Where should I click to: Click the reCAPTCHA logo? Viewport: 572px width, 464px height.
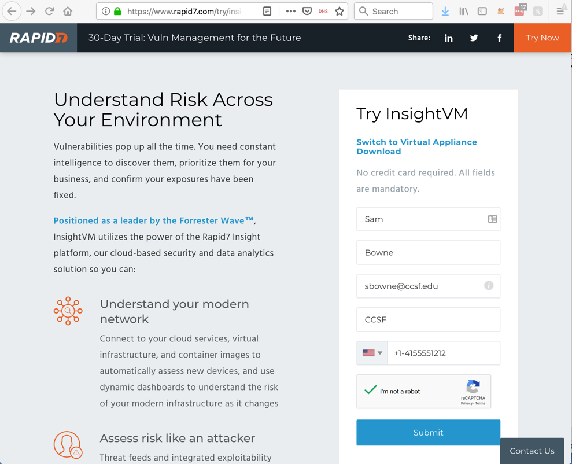[x=473, y=386]
